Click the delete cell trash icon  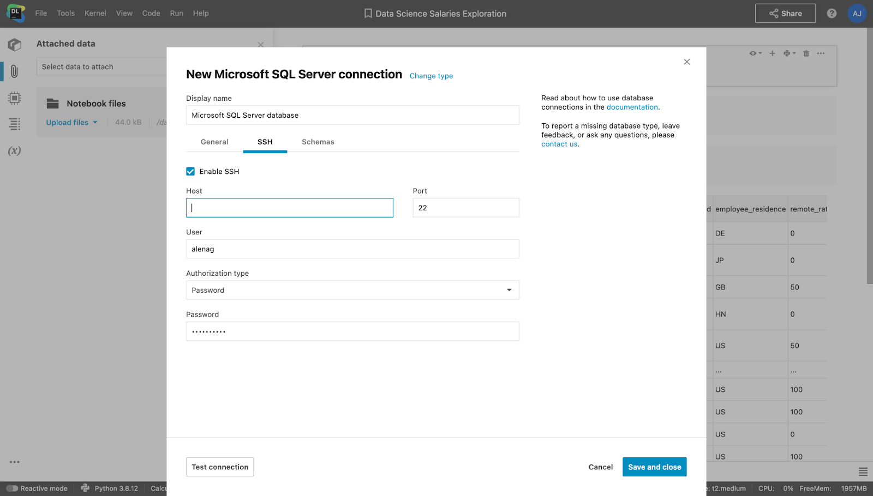[x=806, y=53]
